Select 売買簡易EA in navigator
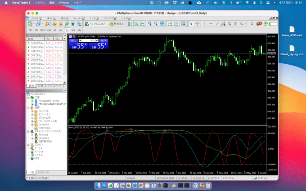306x191 pixels. (45, 142)
